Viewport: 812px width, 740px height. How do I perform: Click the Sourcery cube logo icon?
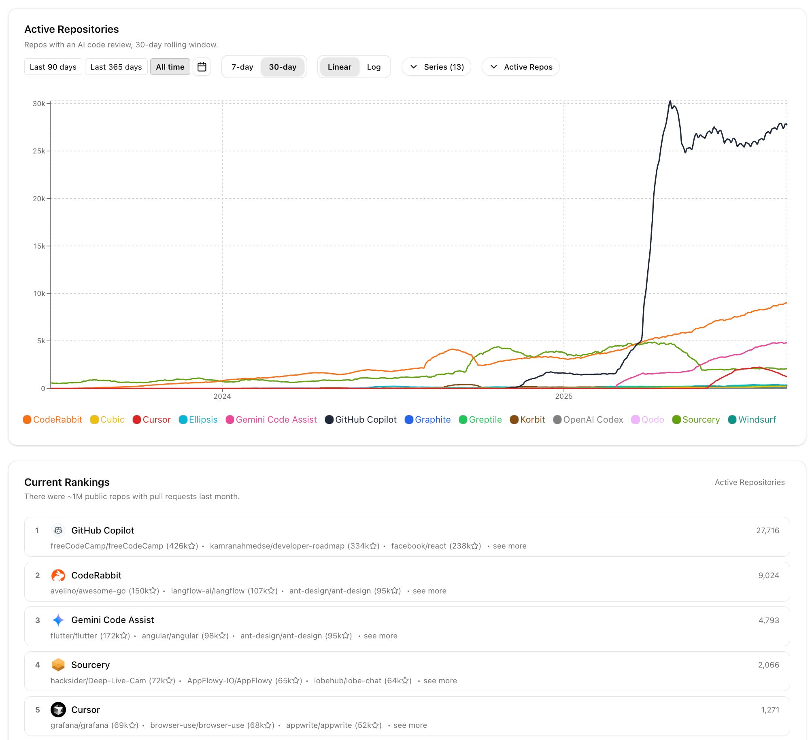(58, 665)
